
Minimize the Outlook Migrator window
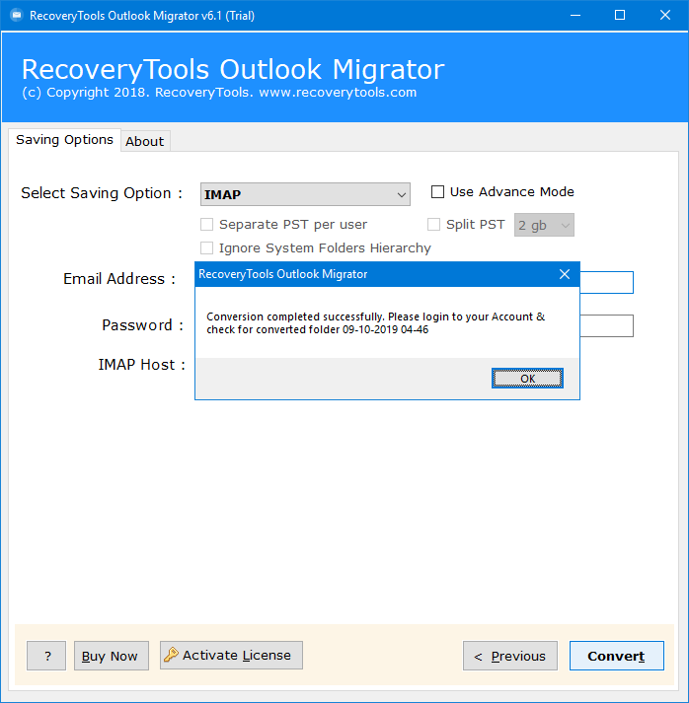point(575,15)
